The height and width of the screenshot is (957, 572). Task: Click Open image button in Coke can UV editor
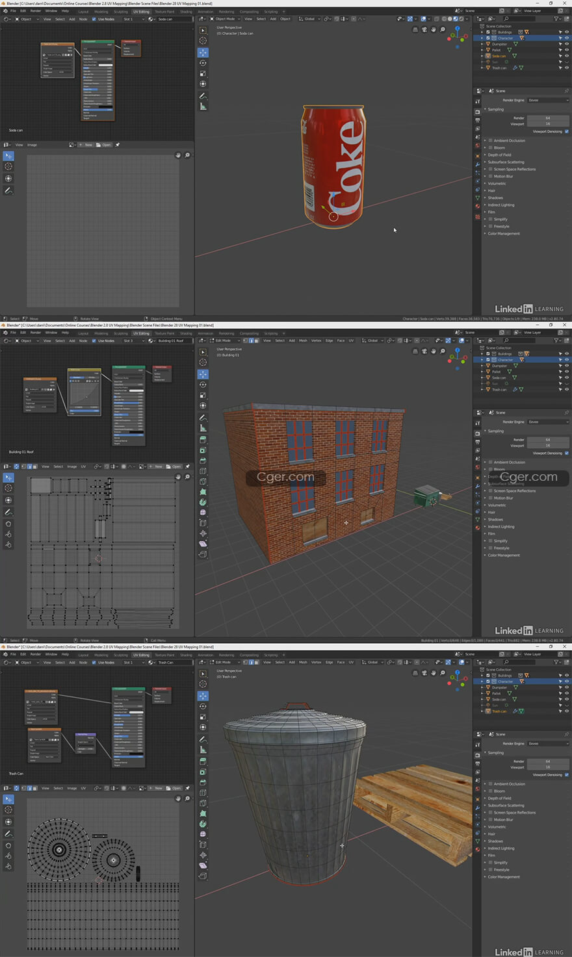tap(105, 145)
